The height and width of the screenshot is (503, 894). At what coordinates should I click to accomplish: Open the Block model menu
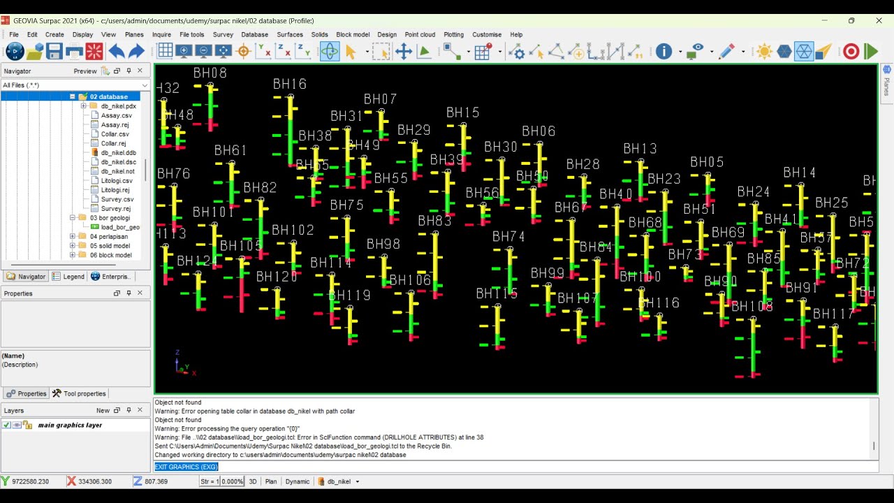353,34
